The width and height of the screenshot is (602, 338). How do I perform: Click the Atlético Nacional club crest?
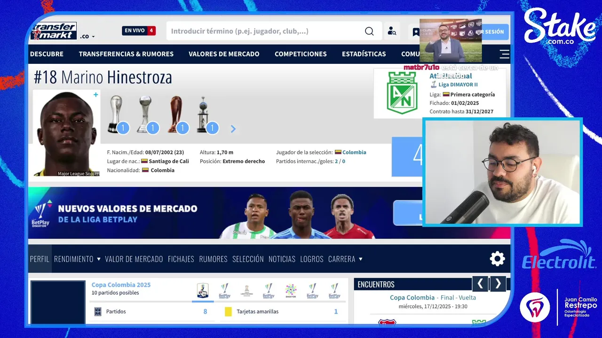coord(402,93)
